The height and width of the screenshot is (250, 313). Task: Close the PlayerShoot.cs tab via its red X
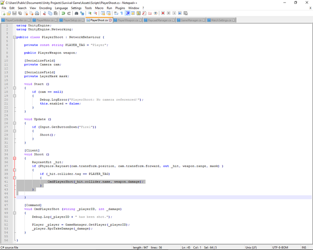(110, 21)
